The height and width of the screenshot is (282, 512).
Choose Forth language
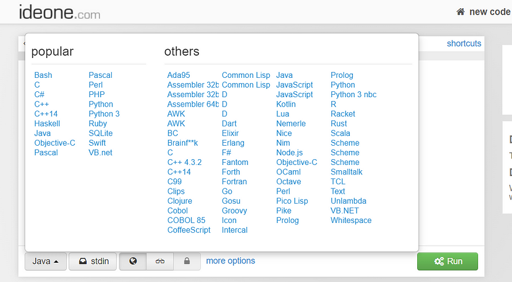point(231,172)
